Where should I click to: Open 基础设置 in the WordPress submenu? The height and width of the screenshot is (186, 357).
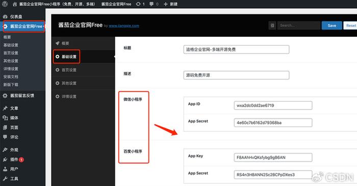tap(11, 45)
